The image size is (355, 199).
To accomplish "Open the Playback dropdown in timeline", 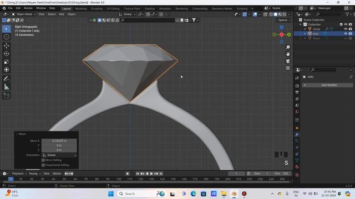I will pyautogui.click(x=19, y=174).
